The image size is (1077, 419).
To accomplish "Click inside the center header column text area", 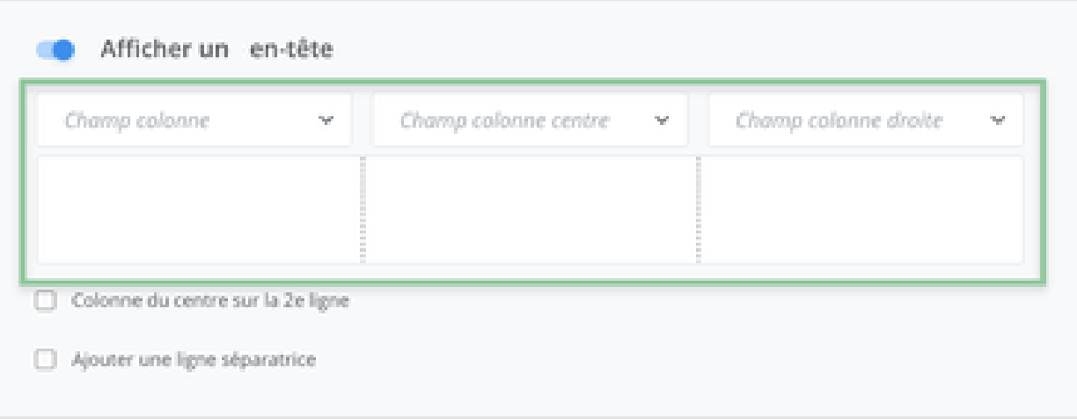I will [531, 209].
